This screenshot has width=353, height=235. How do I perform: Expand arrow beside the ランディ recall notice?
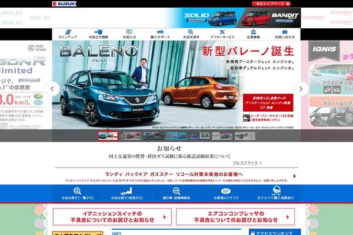click(295, 176)
